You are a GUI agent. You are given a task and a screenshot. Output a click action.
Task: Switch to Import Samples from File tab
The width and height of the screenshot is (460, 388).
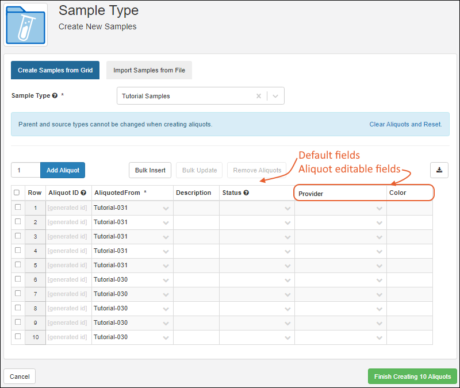point(149,70)
